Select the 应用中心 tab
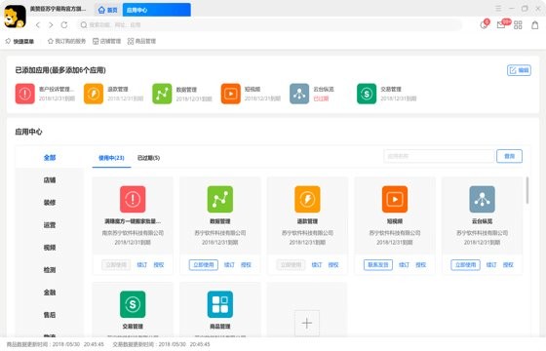Screen dimensions: 546x351 point(156,10)
